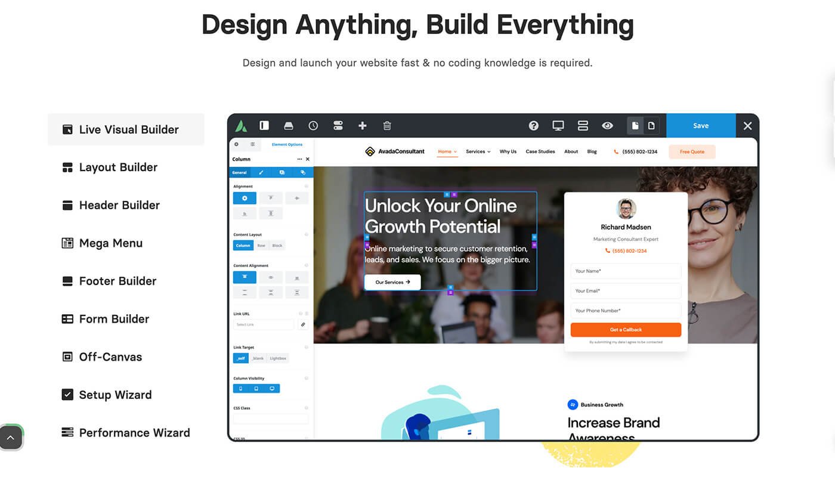Toggle mobile phone column visibility
The image size is (835, 477).
(241, 388)
